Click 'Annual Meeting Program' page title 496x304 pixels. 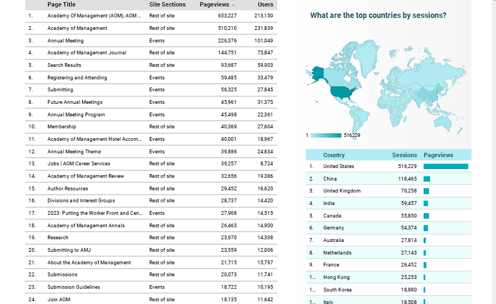76,115
